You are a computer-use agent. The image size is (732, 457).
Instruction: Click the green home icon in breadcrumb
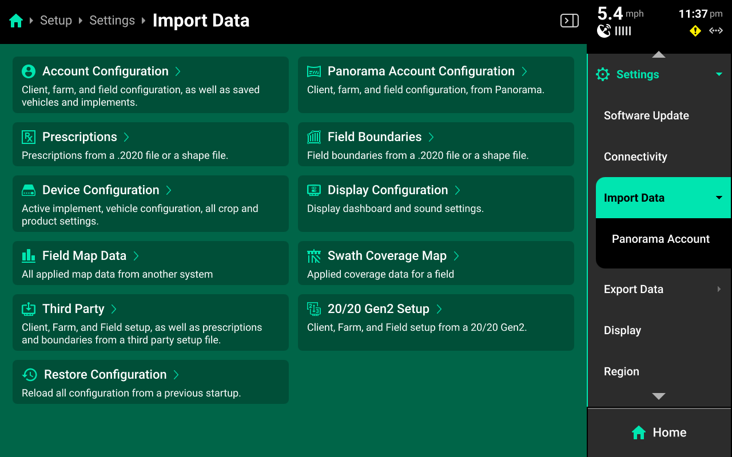[x=16, y=21]
